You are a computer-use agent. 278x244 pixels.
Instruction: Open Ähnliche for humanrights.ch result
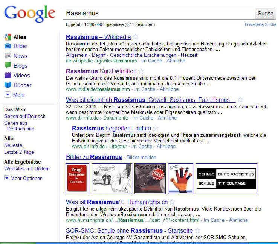pos(238,220)
